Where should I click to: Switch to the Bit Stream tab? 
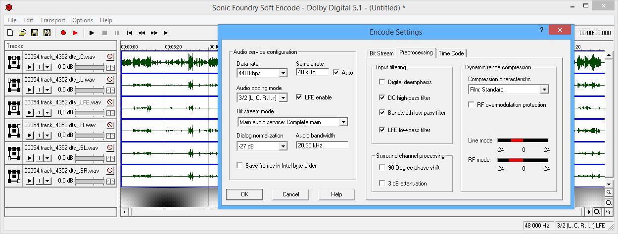tap(381, 53)
